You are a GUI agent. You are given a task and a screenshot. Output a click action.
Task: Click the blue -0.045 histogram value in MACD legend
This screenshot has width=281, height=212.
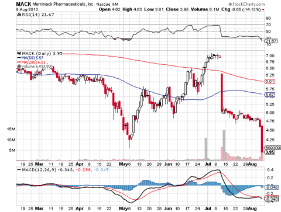tap(101, 170)
